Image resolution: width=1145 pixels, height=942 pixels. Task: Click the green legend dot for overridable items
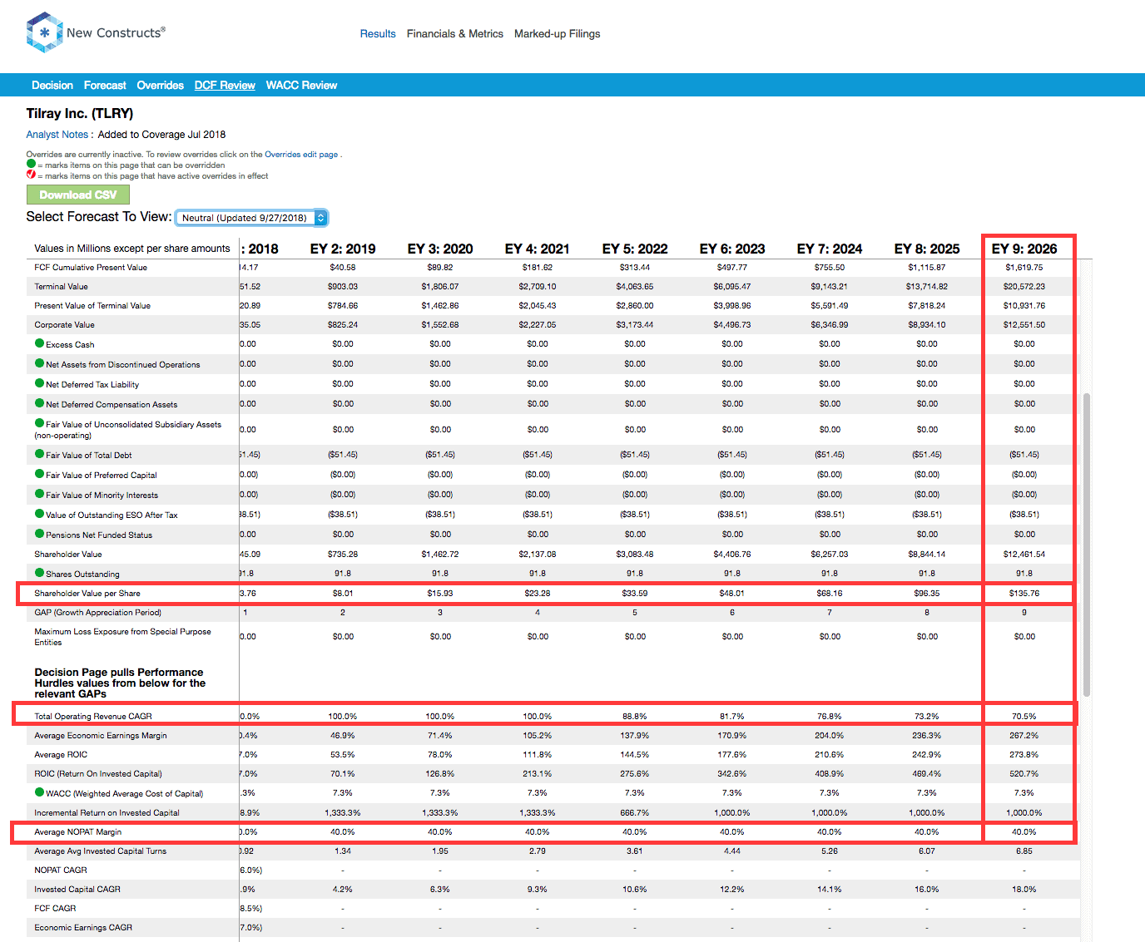(31, 164)
